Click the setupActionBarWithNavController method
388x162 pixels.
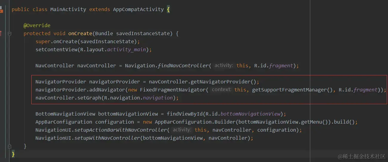[120, 130]
